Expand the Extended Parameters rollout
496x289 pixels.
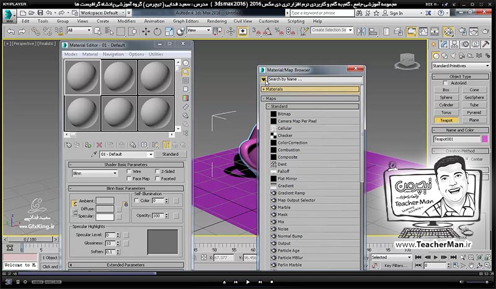(126, 265)
